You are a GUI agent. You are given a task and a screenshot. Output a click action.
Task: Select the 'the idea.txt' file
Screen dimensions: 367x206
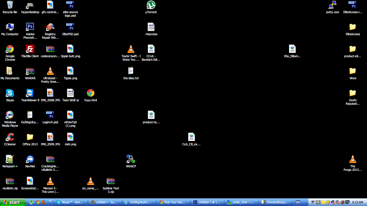tap(131, 71)
